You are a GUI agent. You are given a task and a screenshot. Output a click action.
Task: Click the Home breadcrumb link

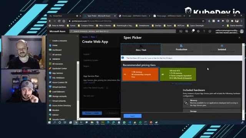point(85,37)
